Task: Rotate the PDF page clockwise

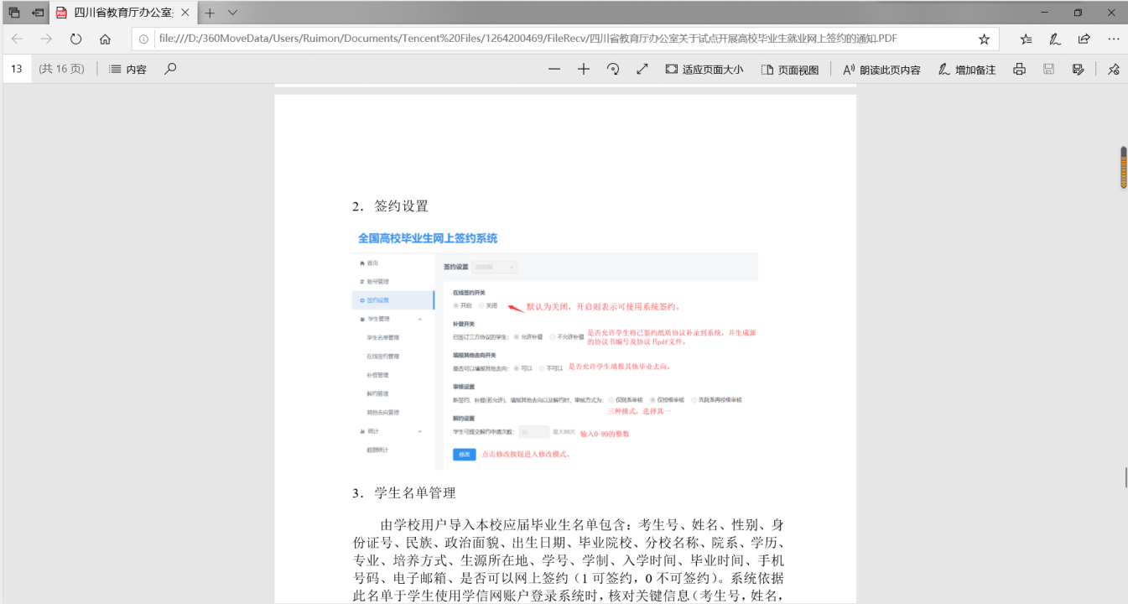Action: point(613,69)
